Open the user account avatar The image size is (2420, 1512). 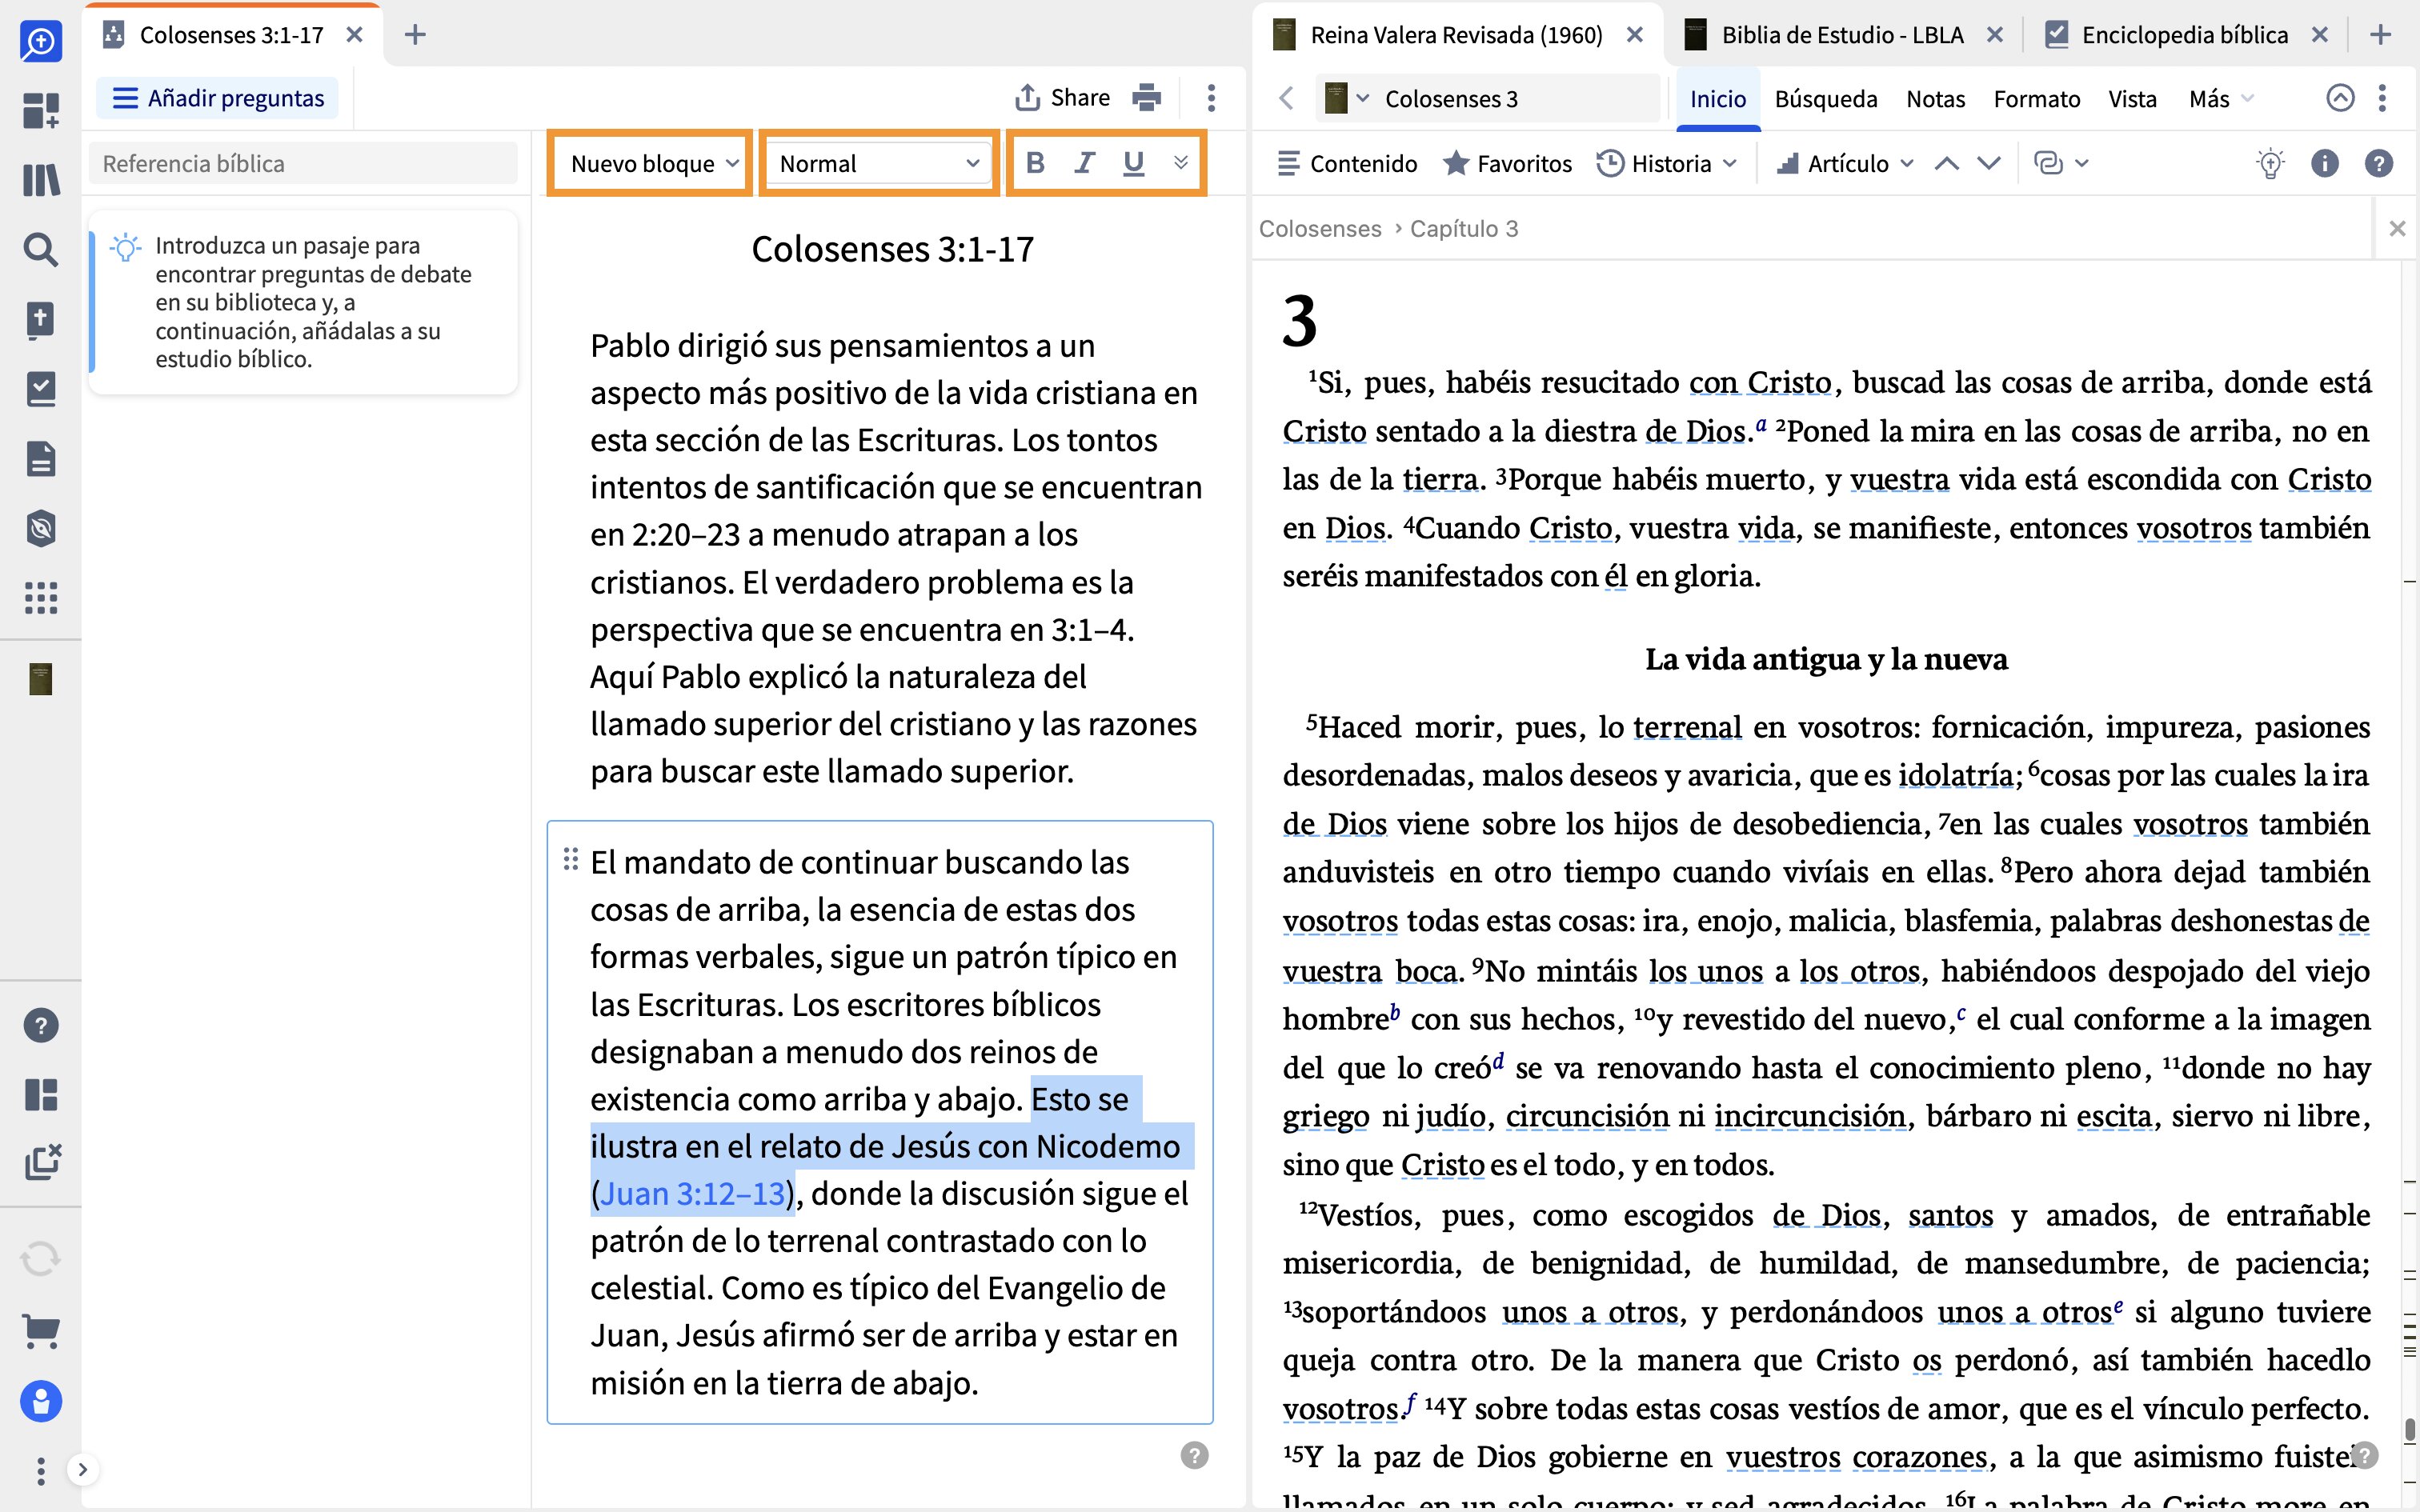[41, 1401]
